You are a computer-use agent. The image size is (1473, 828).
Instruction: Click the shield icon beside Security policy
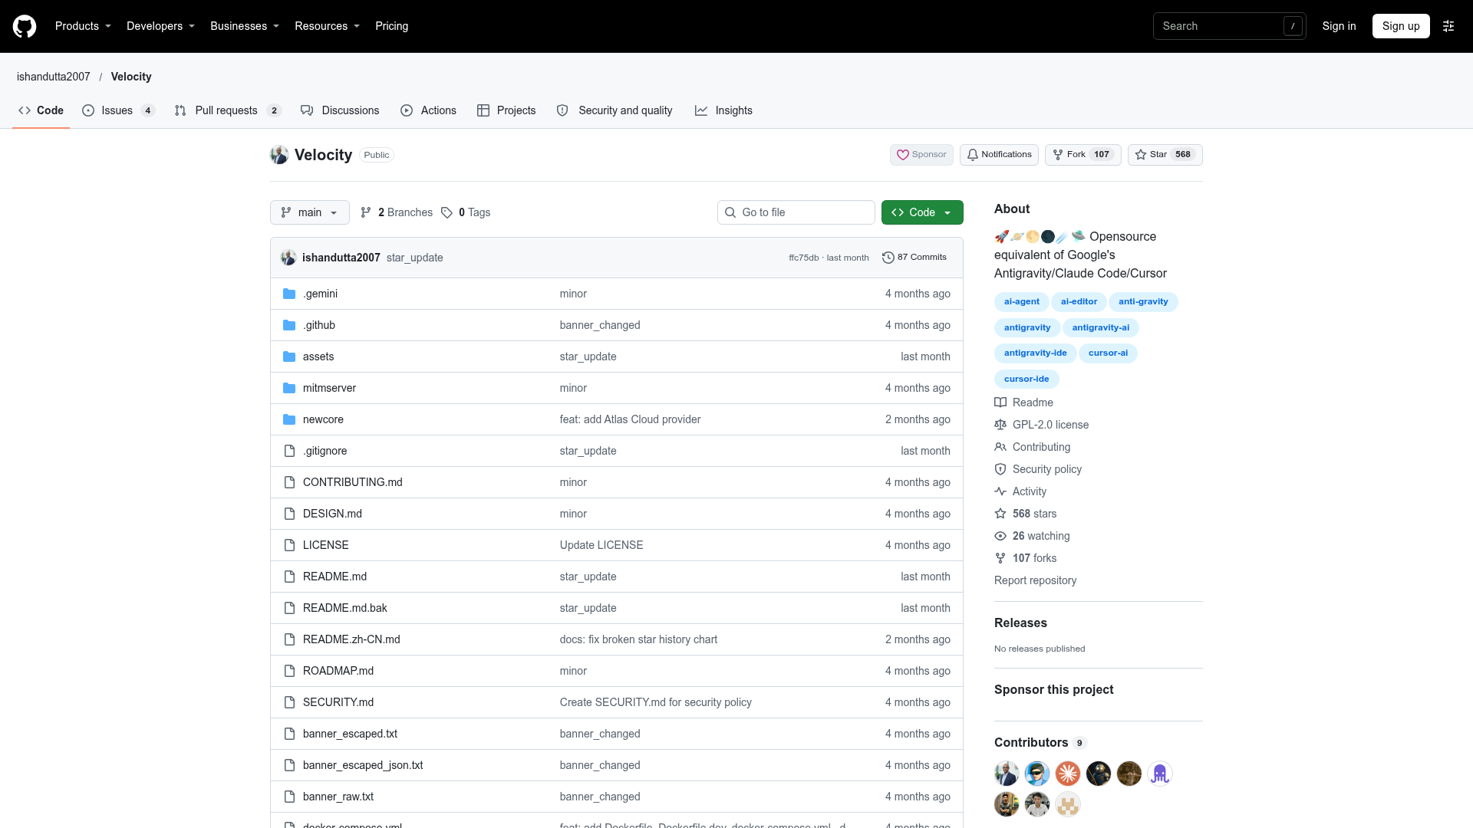point(1000,469)
